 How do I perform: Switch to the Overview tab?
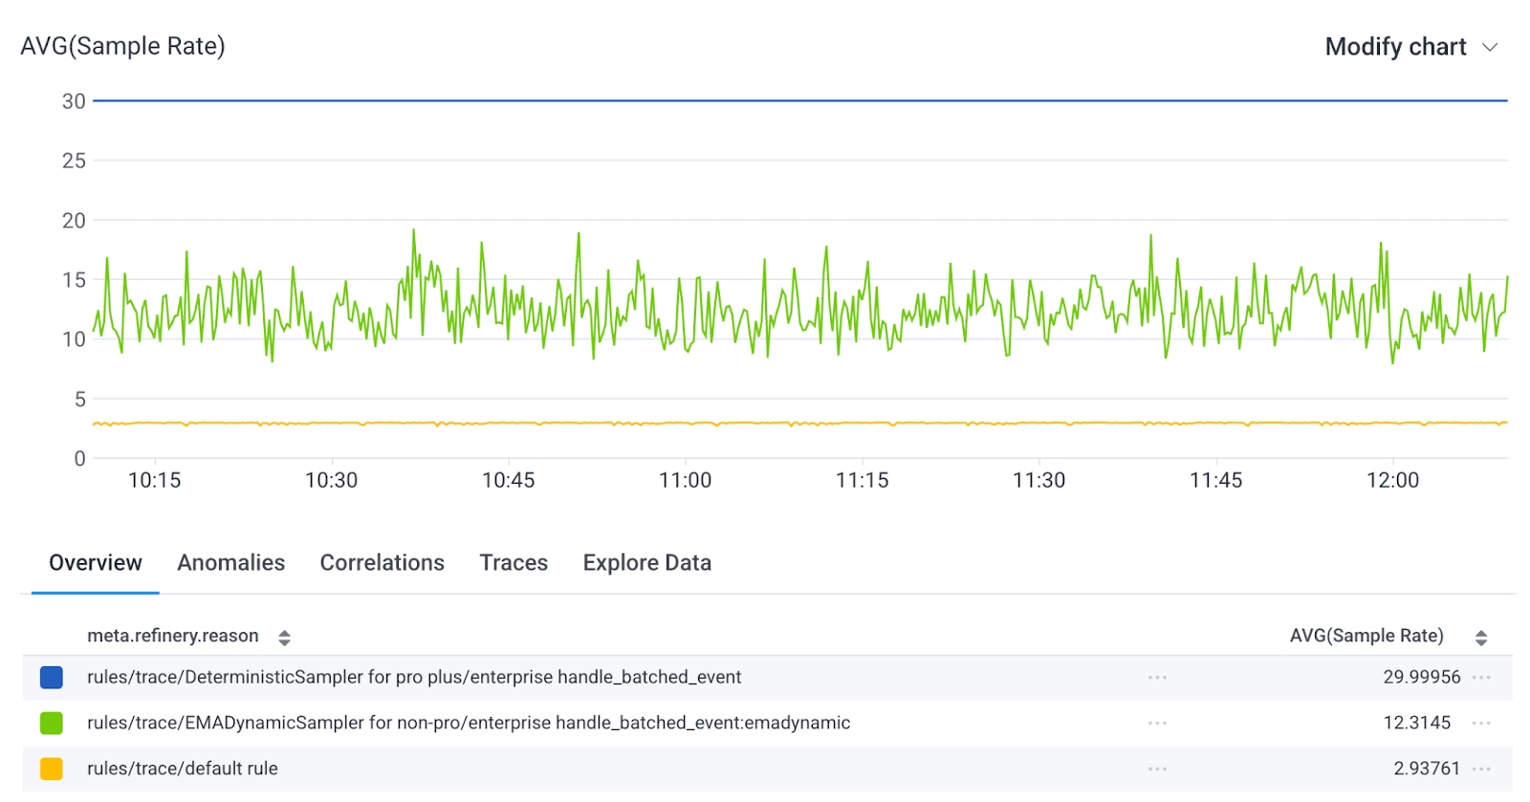click(96, 563)
